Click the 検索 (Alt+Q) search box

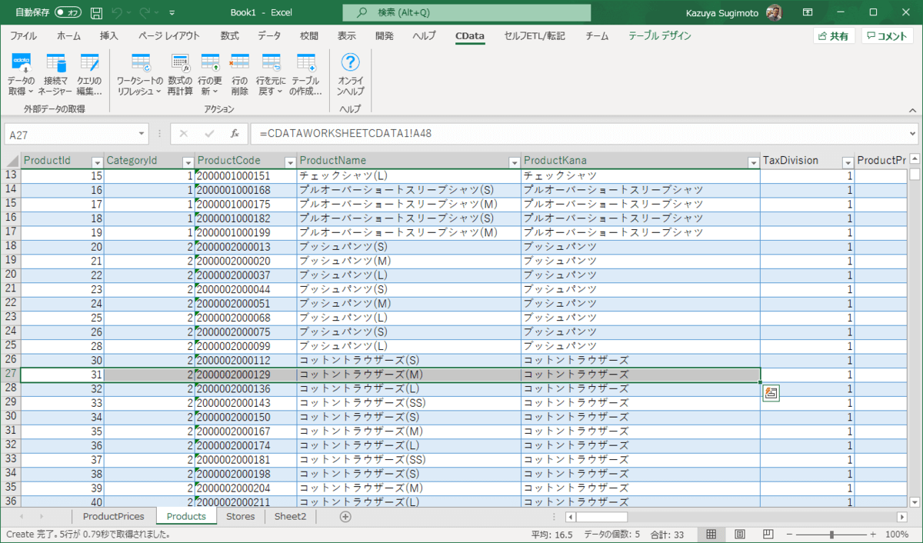coord(467,13)
